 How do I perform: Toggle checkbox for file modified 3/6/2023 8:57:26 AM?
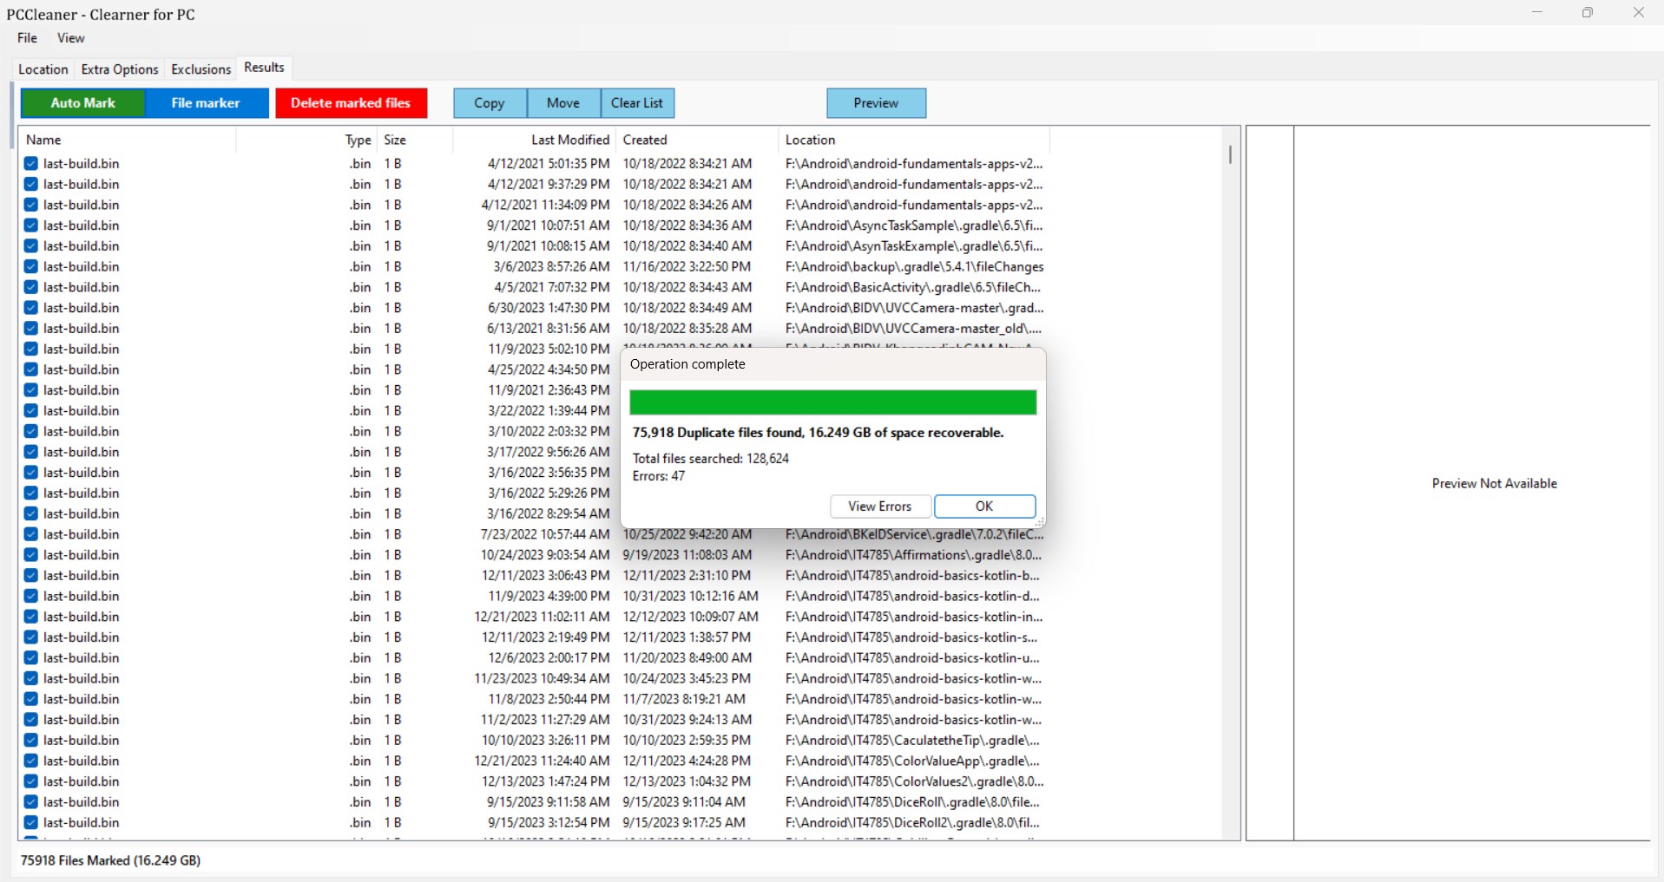[31, 267]
